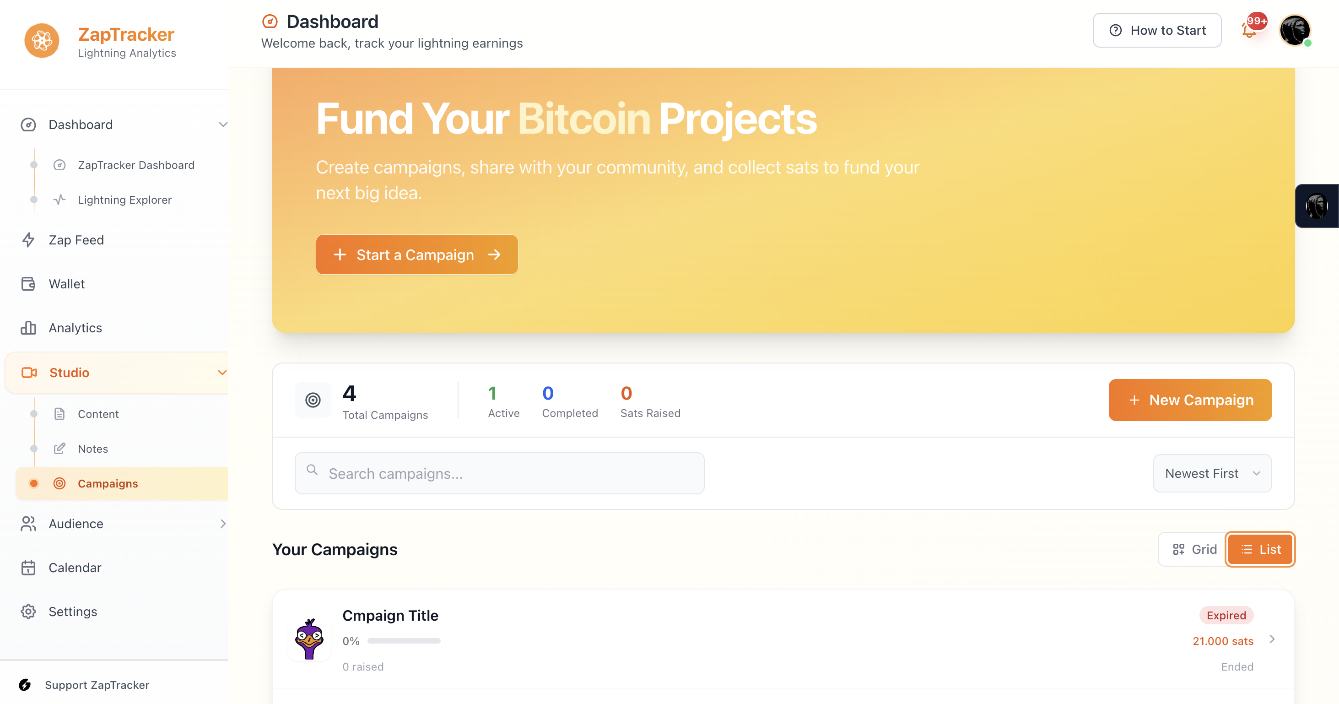Open the Settings gear icon
Viewport: 1339px width, 704px height.
[x=28, y=612]
